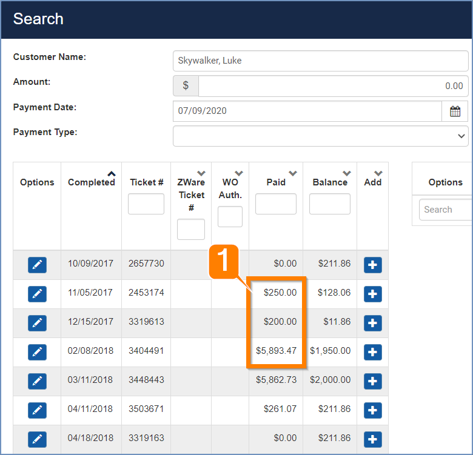Sort the table by Paid column
473x455 pixels.
point(293,174)
